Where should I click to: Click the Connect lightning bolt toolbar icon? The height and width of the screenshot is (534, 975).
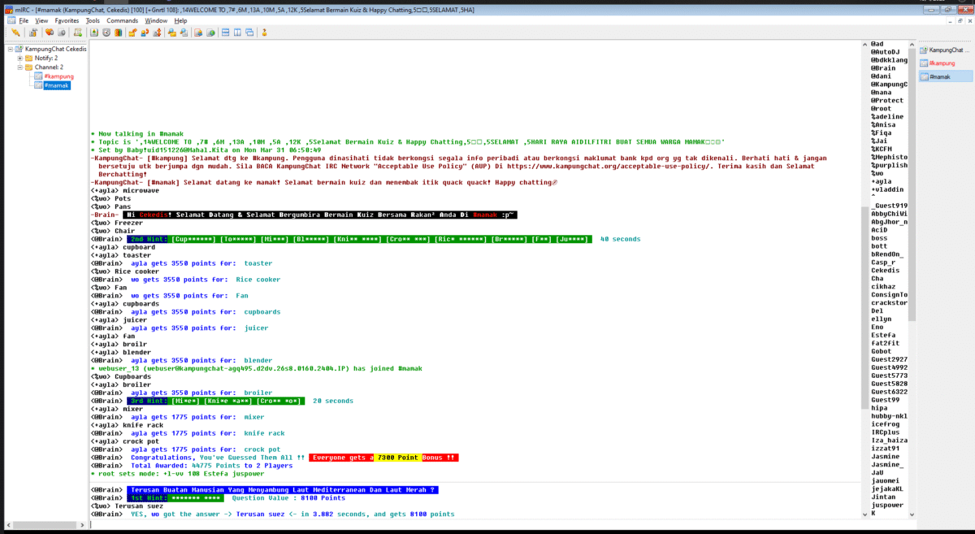point(15,33)
